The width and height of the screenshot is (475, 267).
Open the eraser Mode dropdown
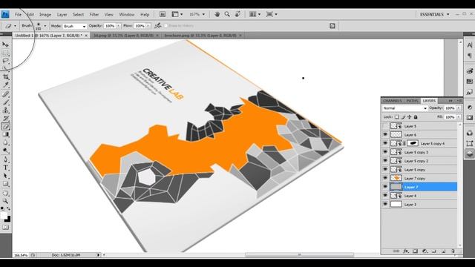[x=75, y=26]
